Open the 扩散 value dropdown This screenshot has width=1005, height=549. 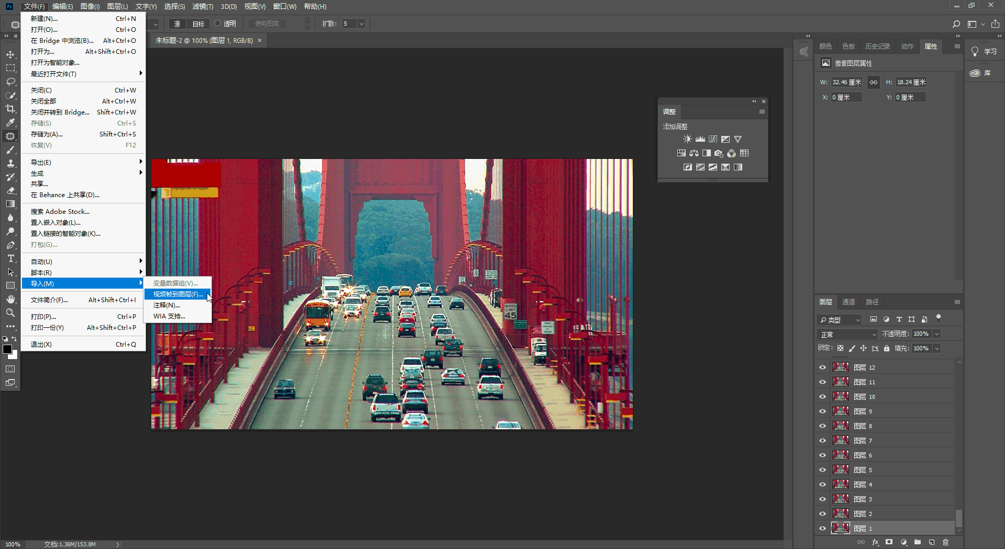pos(361,24)
